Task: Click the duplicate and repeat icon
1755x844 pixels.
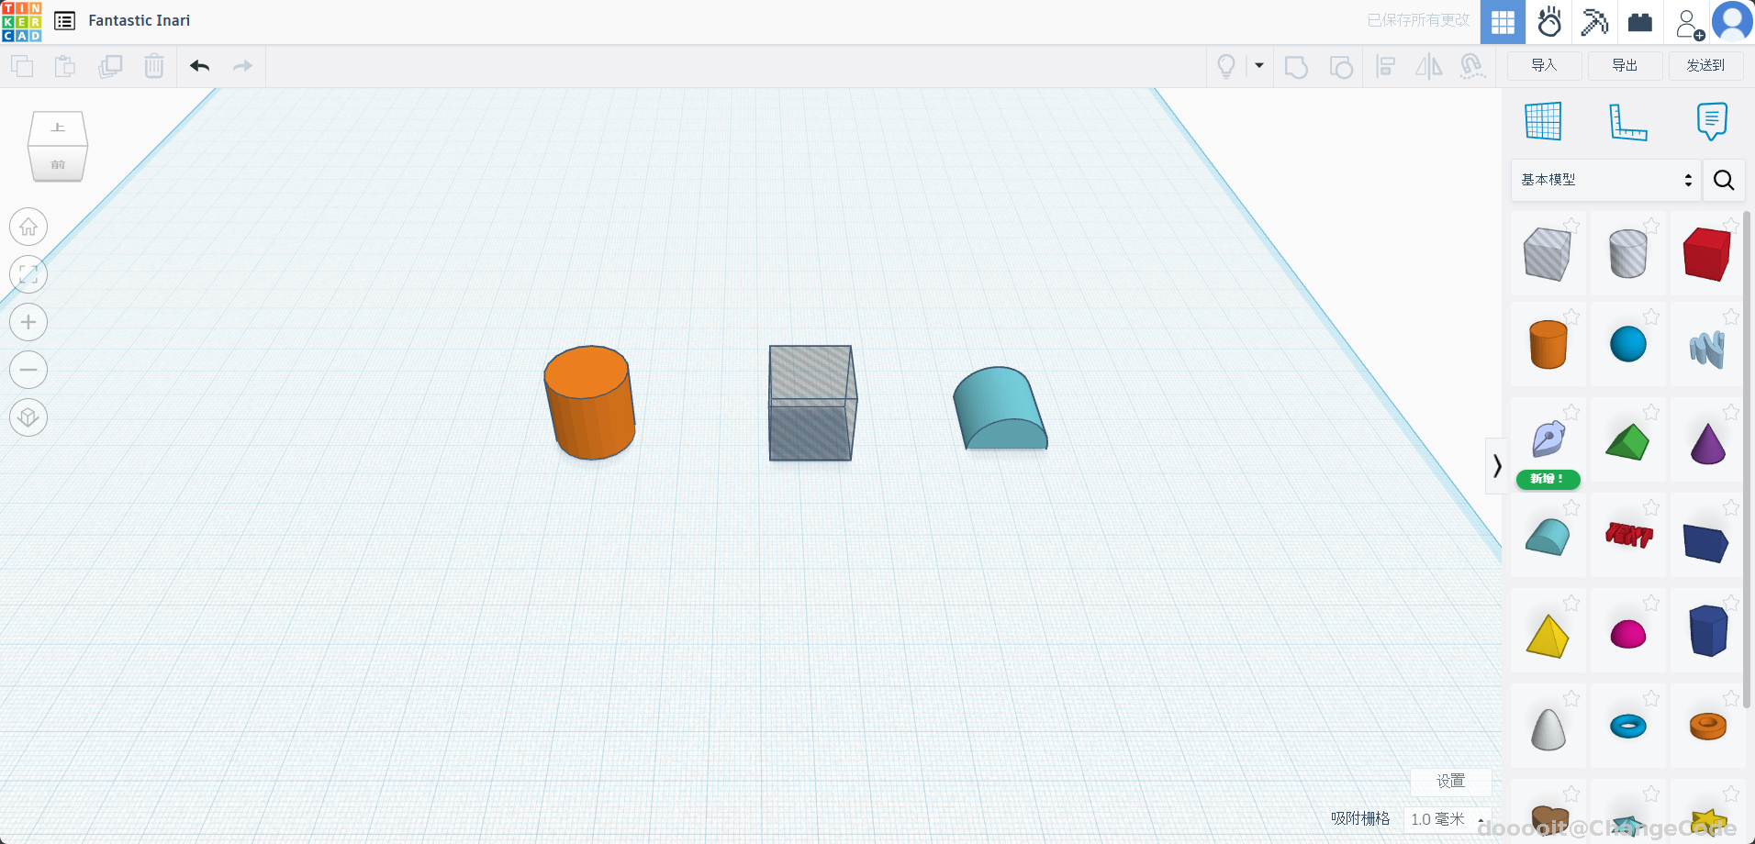Action: (x=110, y=66)
